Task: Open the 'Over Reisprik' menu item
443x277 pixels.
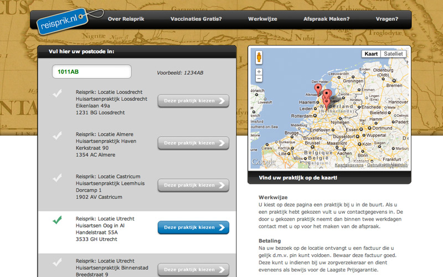Action: click(126, 19)
